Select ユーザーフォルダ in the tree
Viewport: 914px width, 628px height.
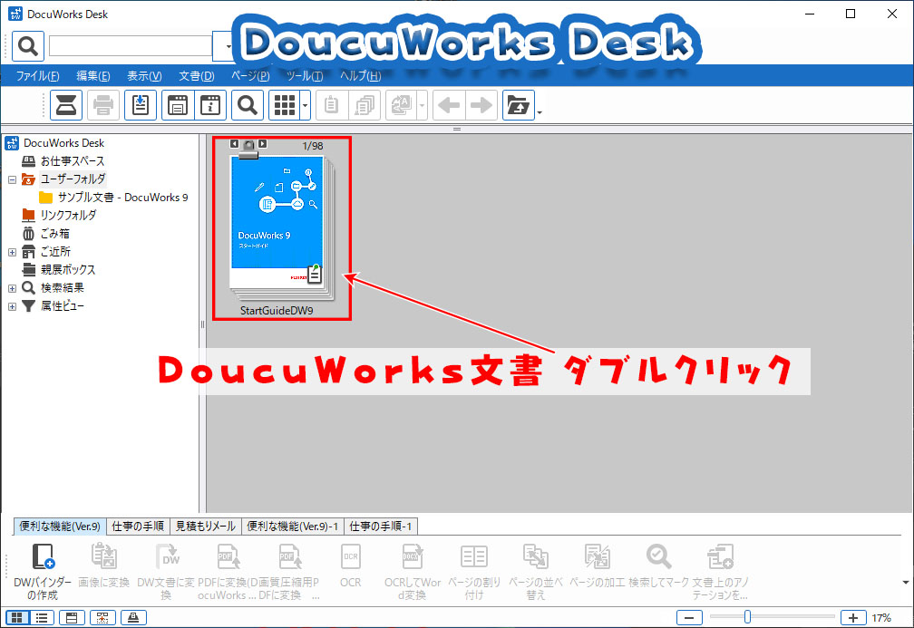[73, 179]
